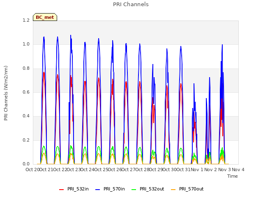This screenshot has width=263, height=197.
Task: Click the Nov 2 x-axis label
Action: (211, 170)
